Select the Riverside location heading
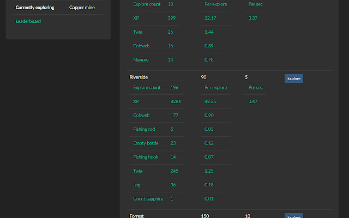The width and height of the screenshot is (349, 218). pos(139,77)
